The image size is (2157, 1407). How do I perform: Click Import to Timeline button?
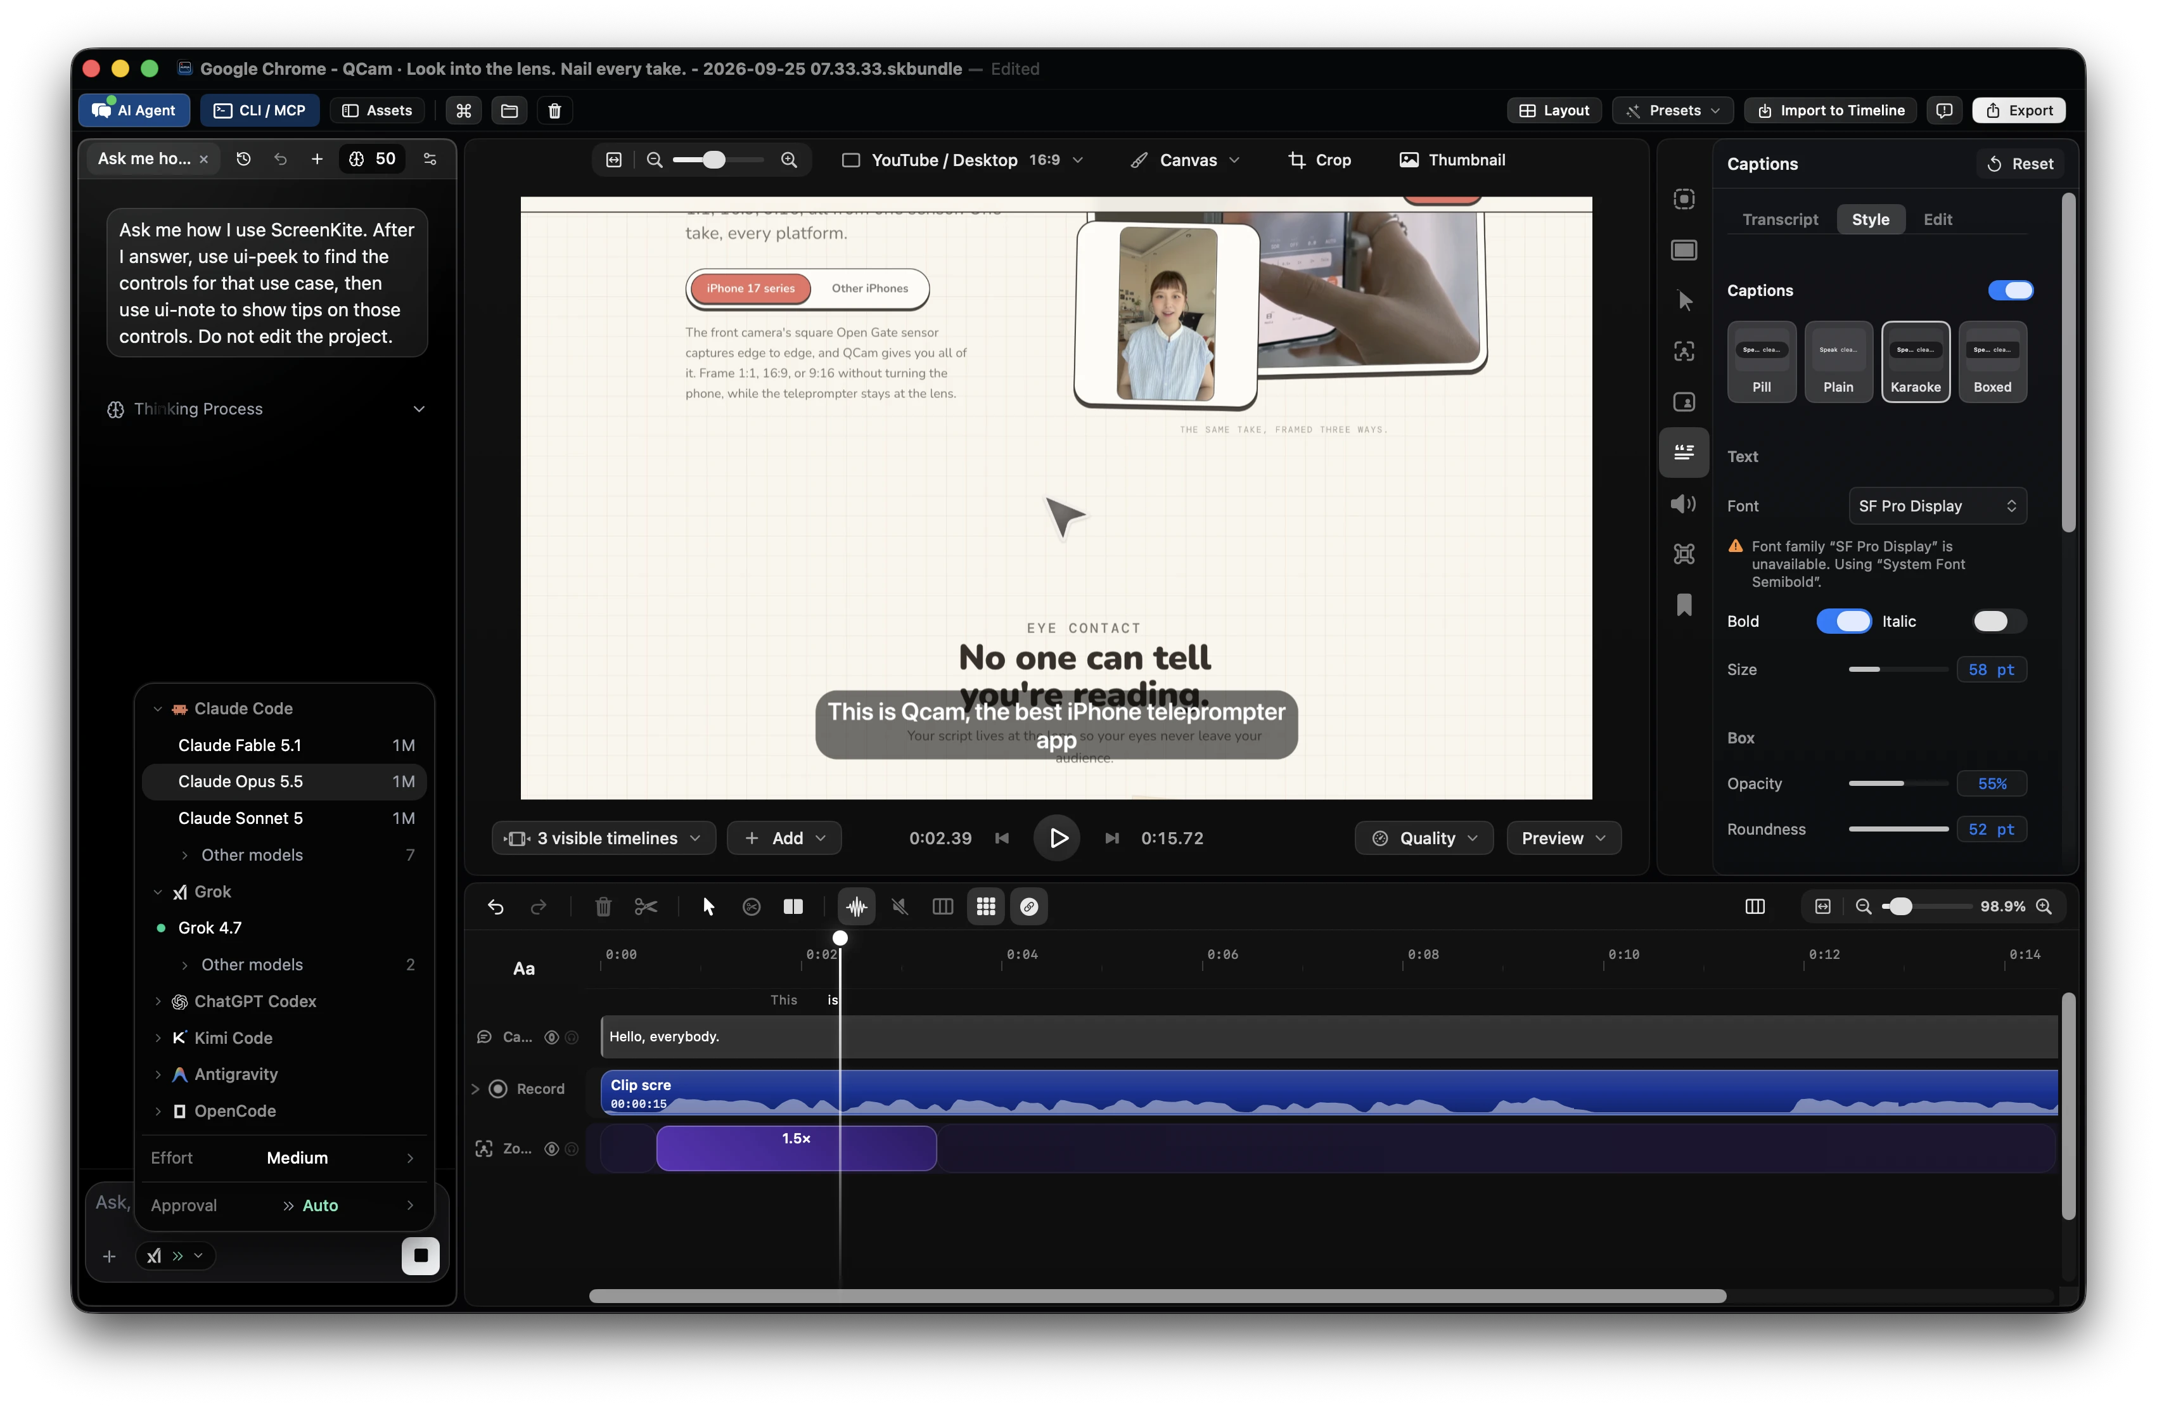[x=1830, y=111]
